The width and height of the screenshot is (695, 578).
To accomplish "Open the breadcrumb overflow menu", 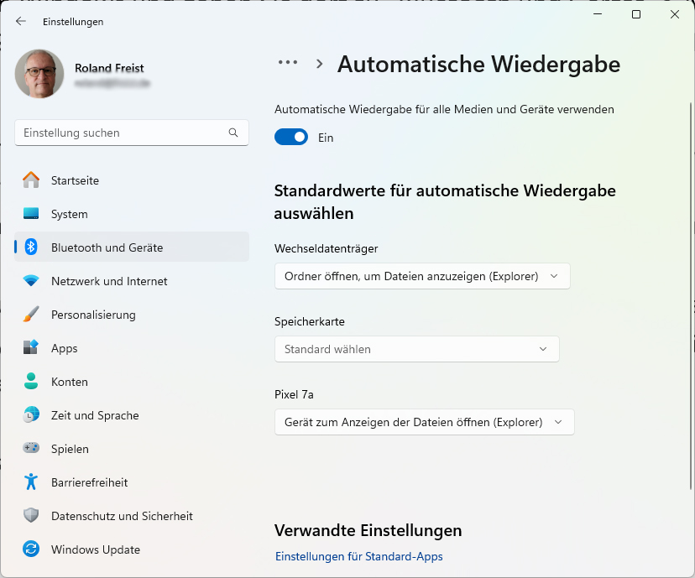I will 288,62.
